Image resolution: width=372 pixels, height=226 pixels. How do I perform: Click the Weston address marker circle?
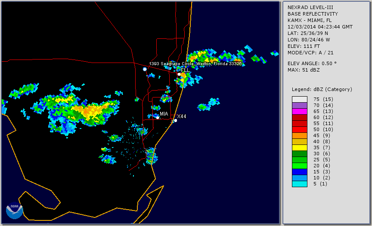tap(145, 69)
